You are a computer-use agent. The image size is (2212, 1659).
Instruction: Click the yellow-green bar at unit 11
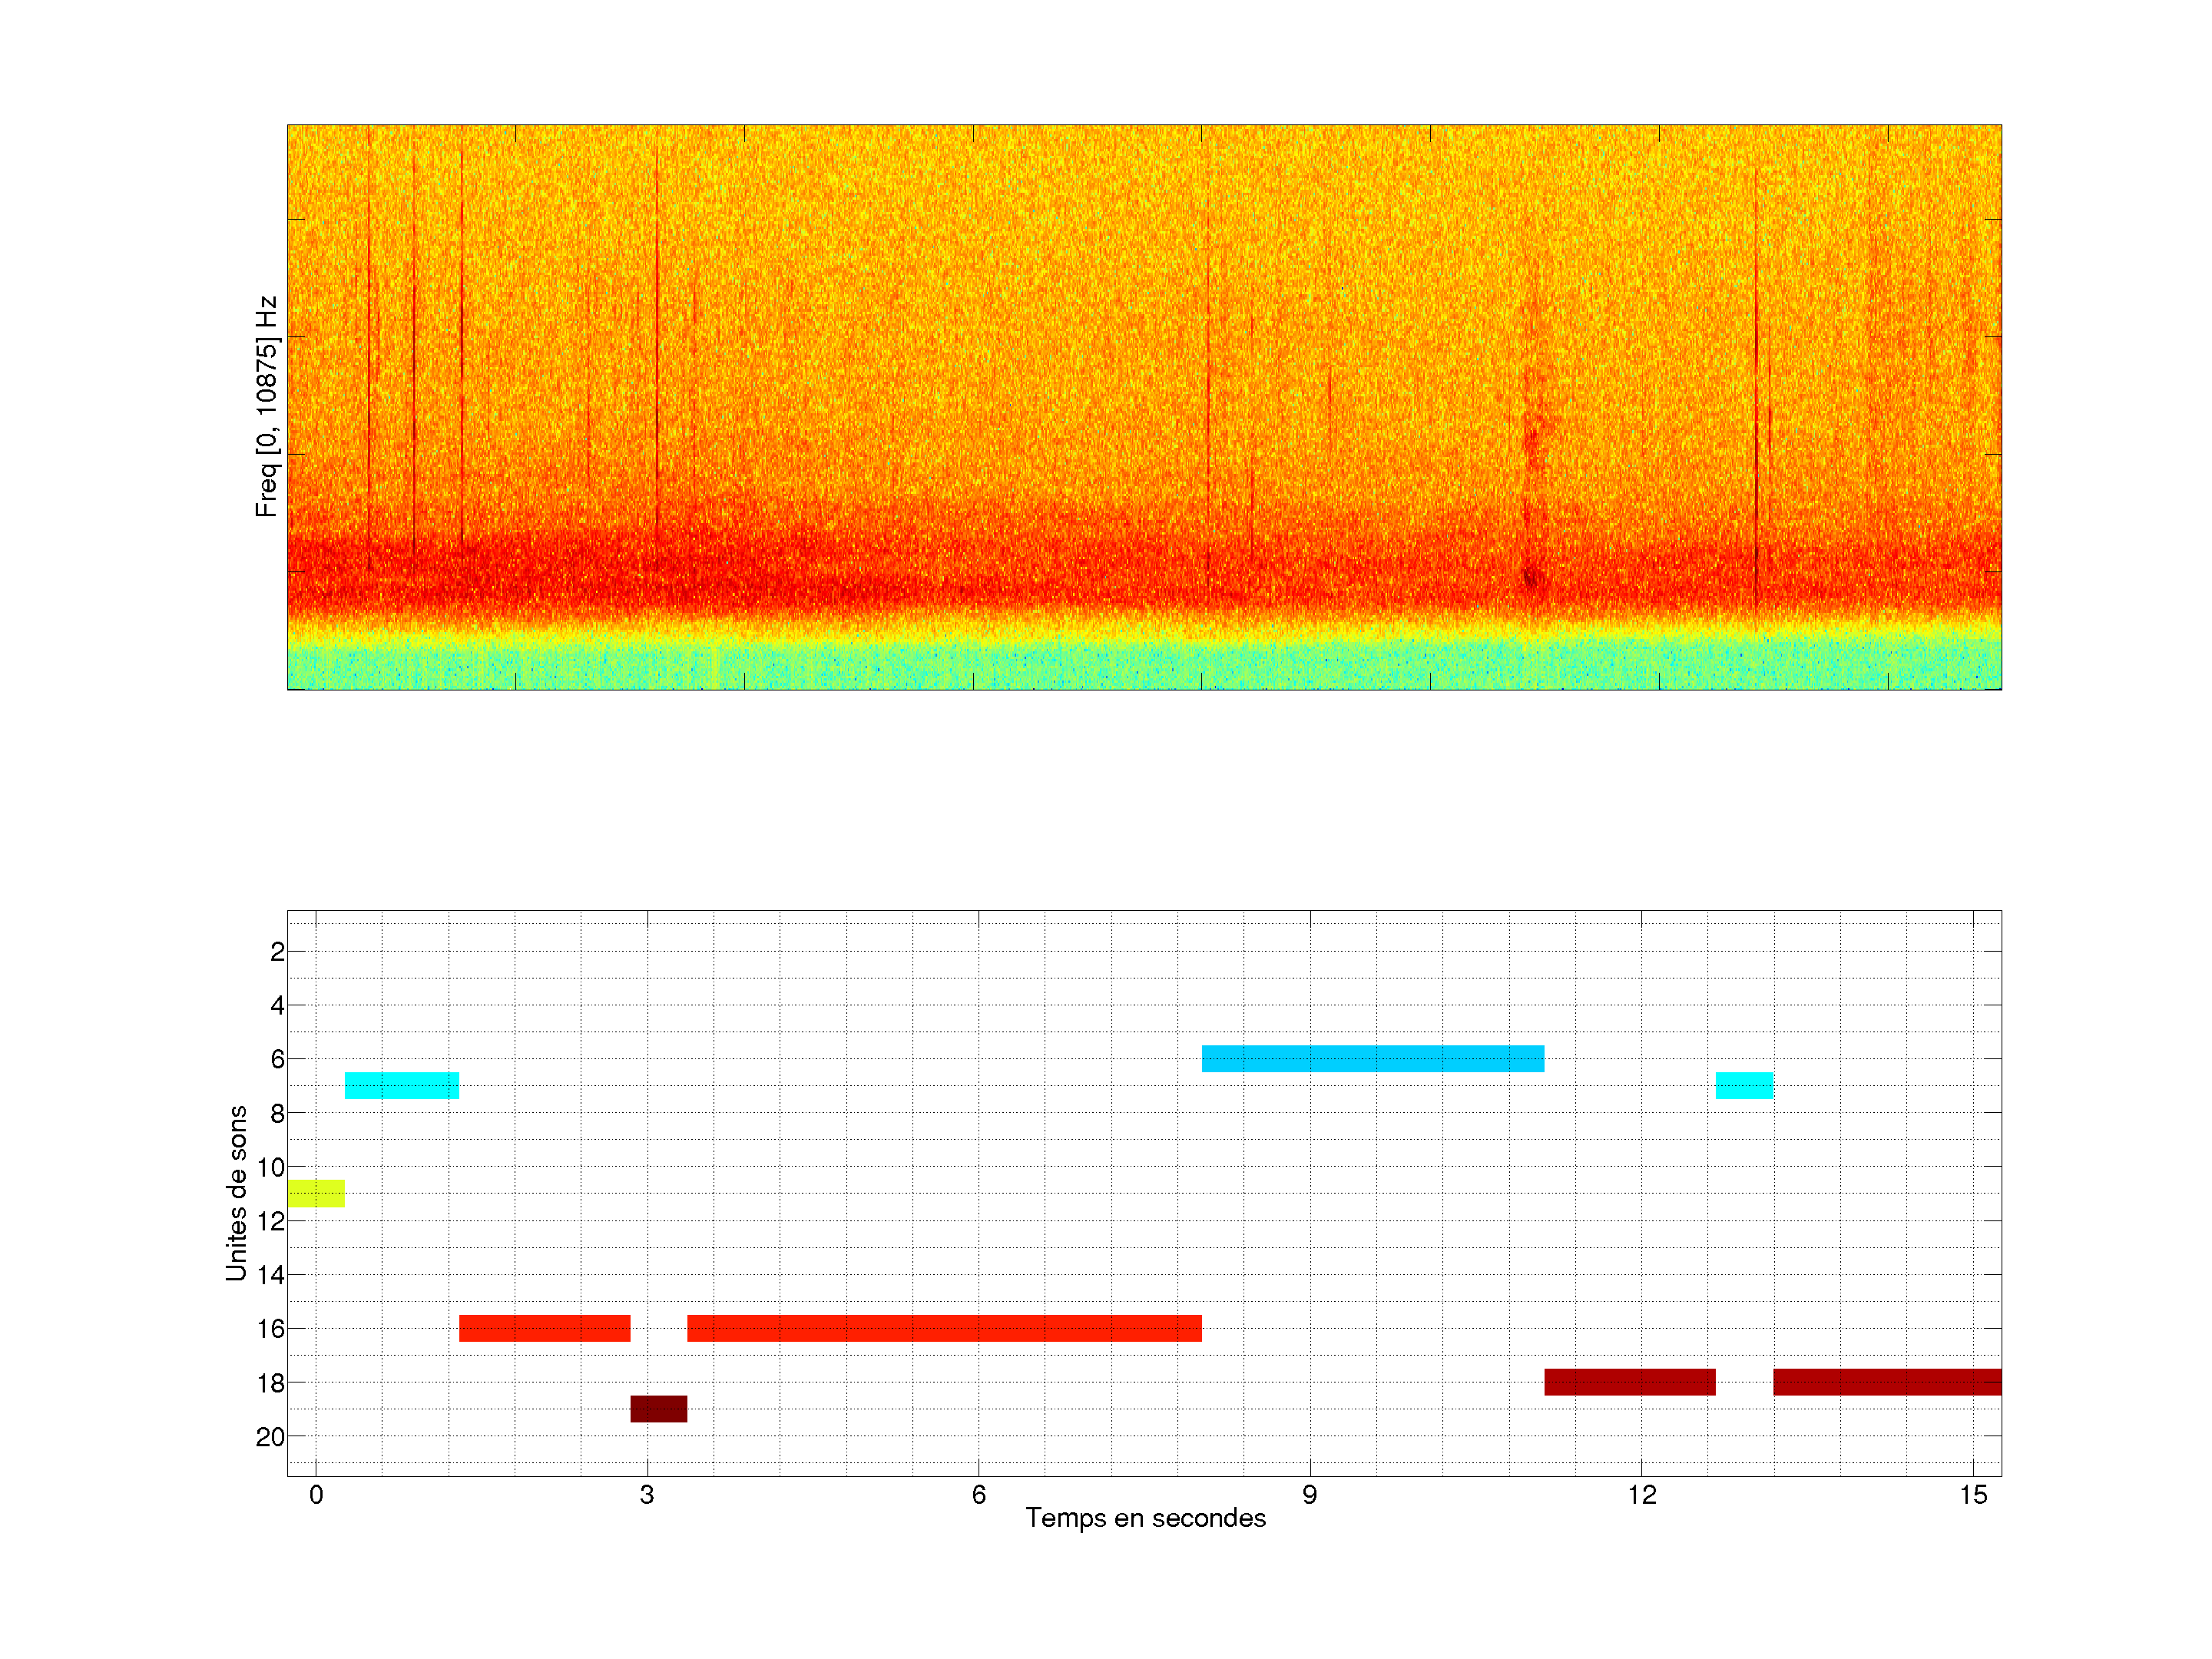pyautogui.click(x=316, y=1193)
